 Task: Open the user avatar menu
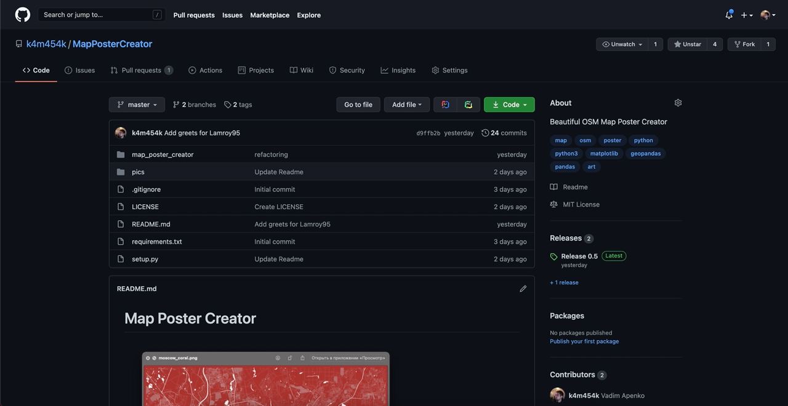768,15
